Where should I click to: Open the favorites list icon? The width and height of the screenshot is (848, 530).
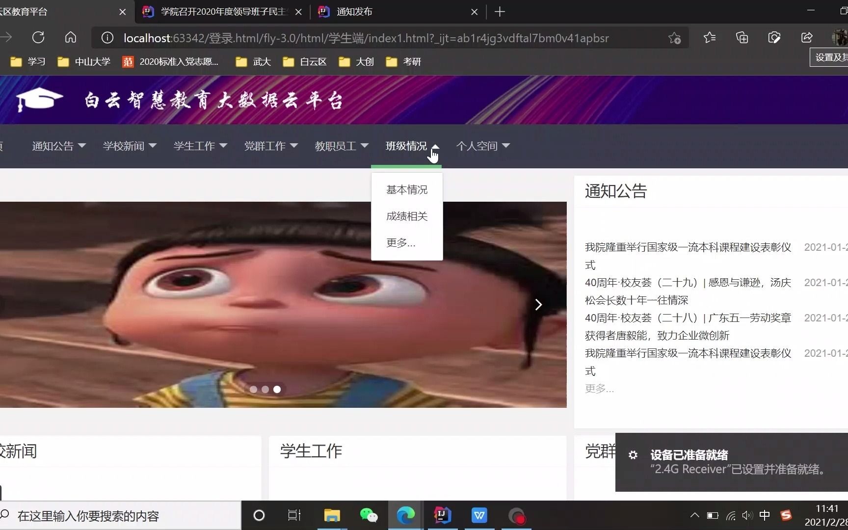click(x=709, y=38)
